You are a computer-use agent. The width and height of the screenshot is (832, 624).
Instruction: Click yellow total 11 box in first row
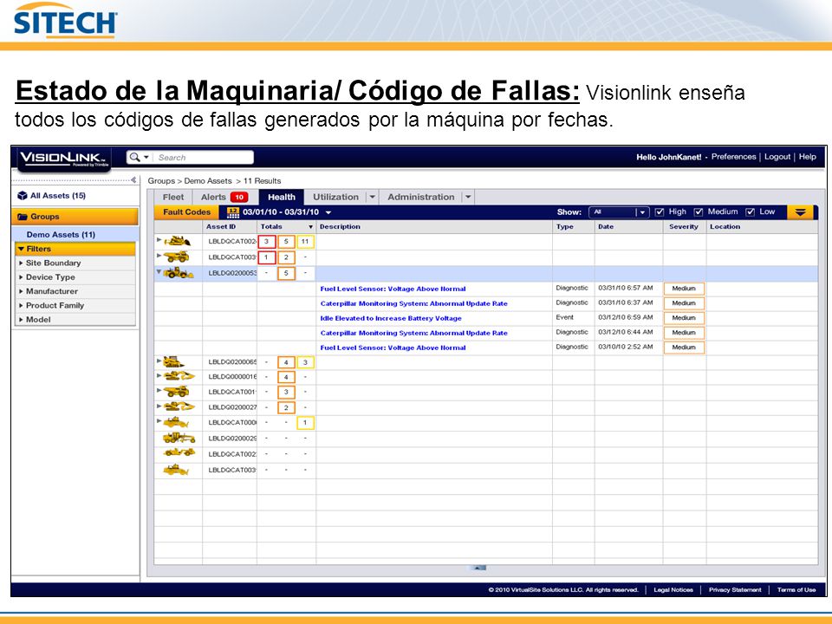click(x=305, y=242)
